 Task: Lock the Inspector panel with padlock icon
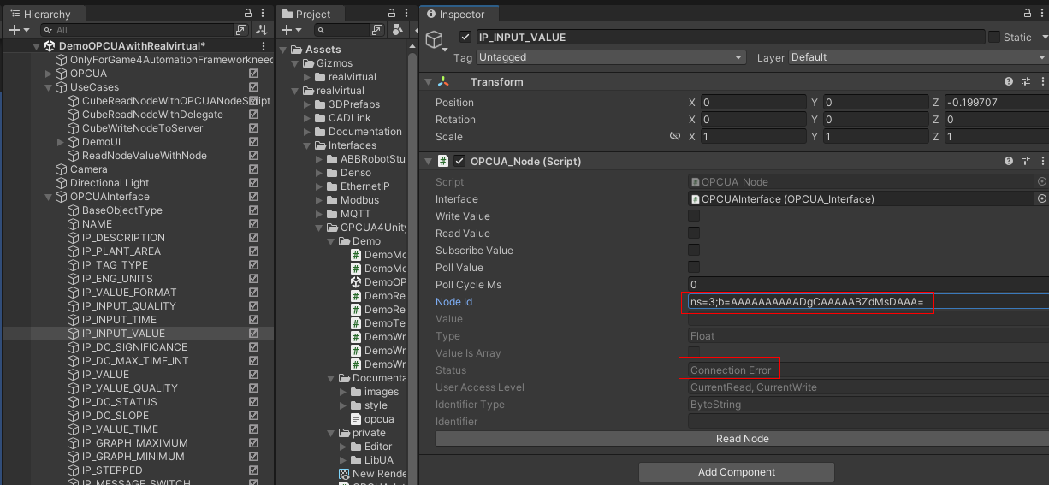tap(1027, 14)
